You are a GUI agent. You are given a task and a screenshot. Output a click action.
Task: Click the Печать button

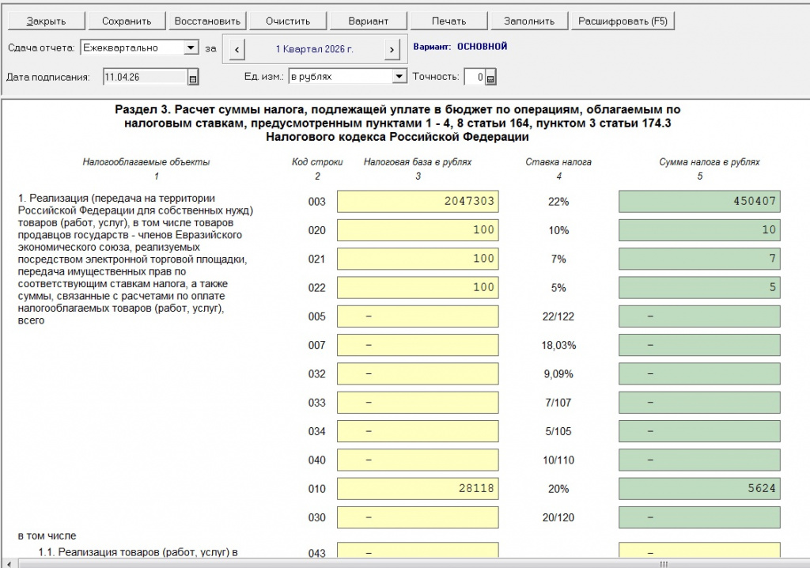coord(449,21)
